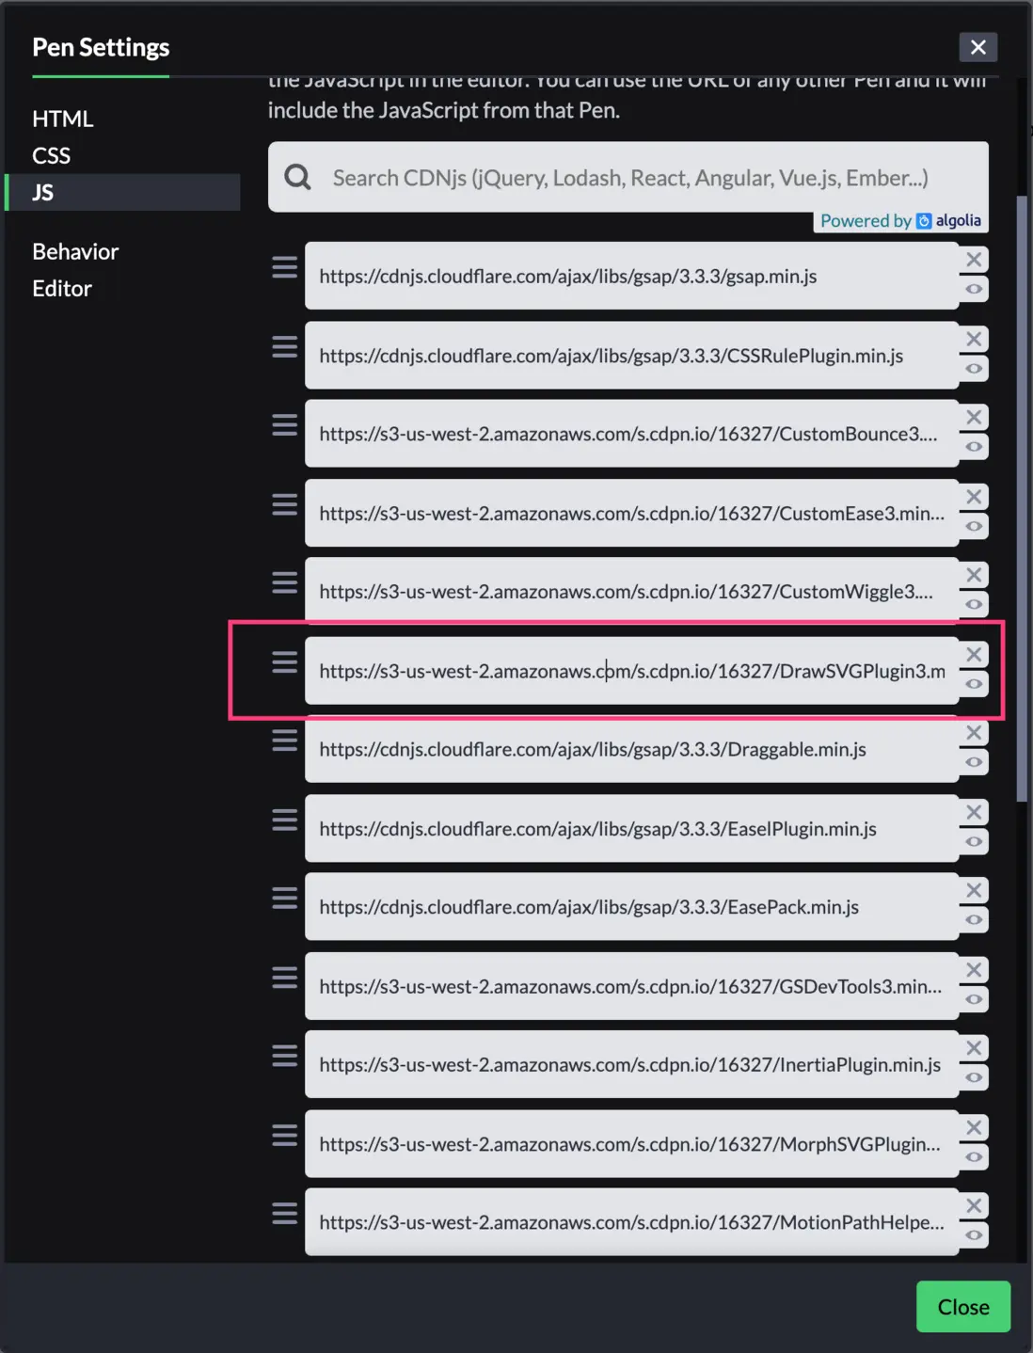Grab the drag handle for gsap.min.js

pyautogui.click(x=284, y=267)
